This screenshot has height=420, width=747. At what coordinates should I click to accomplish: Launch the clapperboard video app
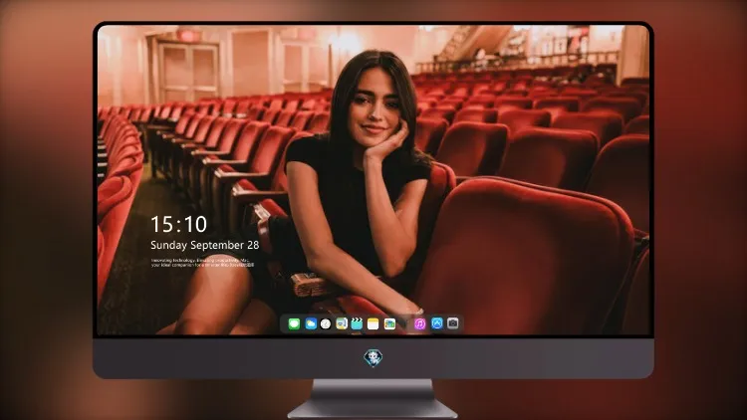tap(357, 323)
